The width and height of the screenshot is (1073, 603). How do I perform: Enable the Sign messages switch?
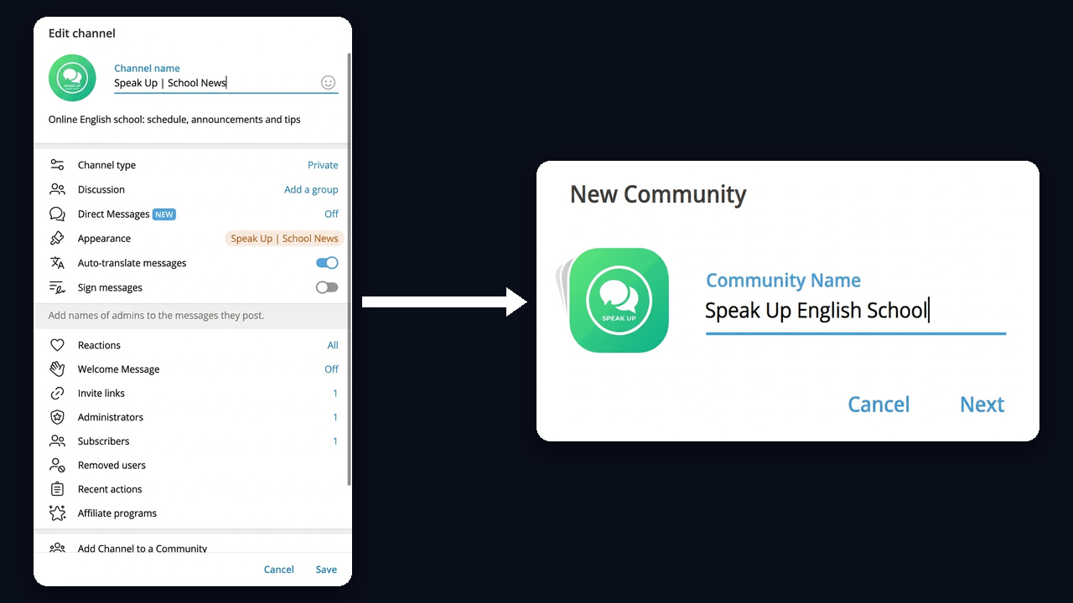(x=327, y=287)
